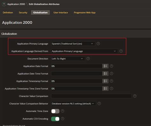Open the Document Direction dropdown

68,59
